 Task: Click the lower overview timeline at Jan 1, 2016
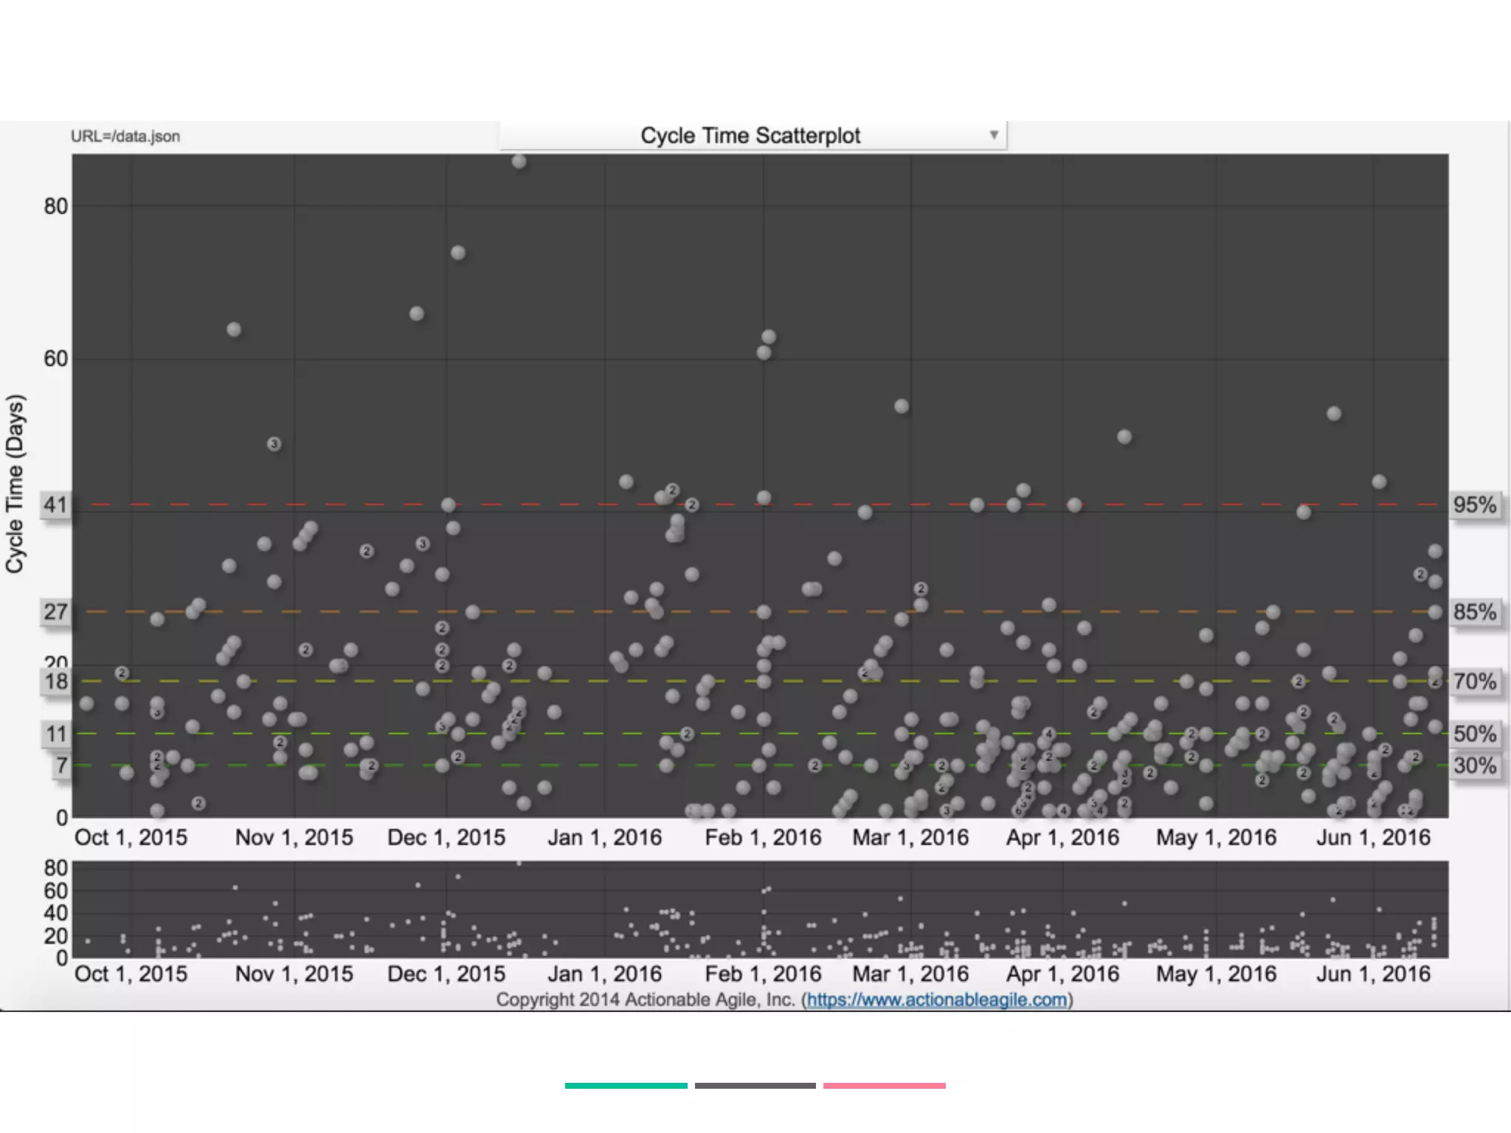pyautogui.click(x=605, y=911)
